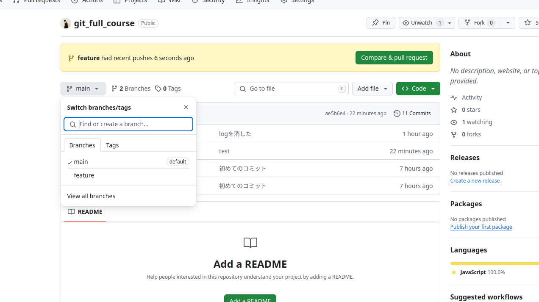
Task: Click the branch icon in the yellow banner
Action: (71, 58)
